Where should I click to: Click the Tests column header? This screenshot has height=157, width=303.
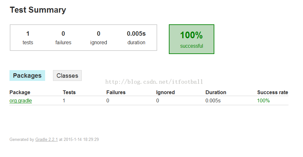(69, 93)
